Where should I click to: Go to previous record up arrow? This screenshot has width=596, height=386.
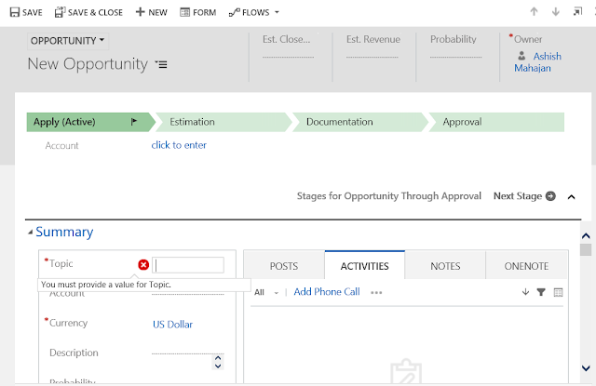[x=534, y=12]
